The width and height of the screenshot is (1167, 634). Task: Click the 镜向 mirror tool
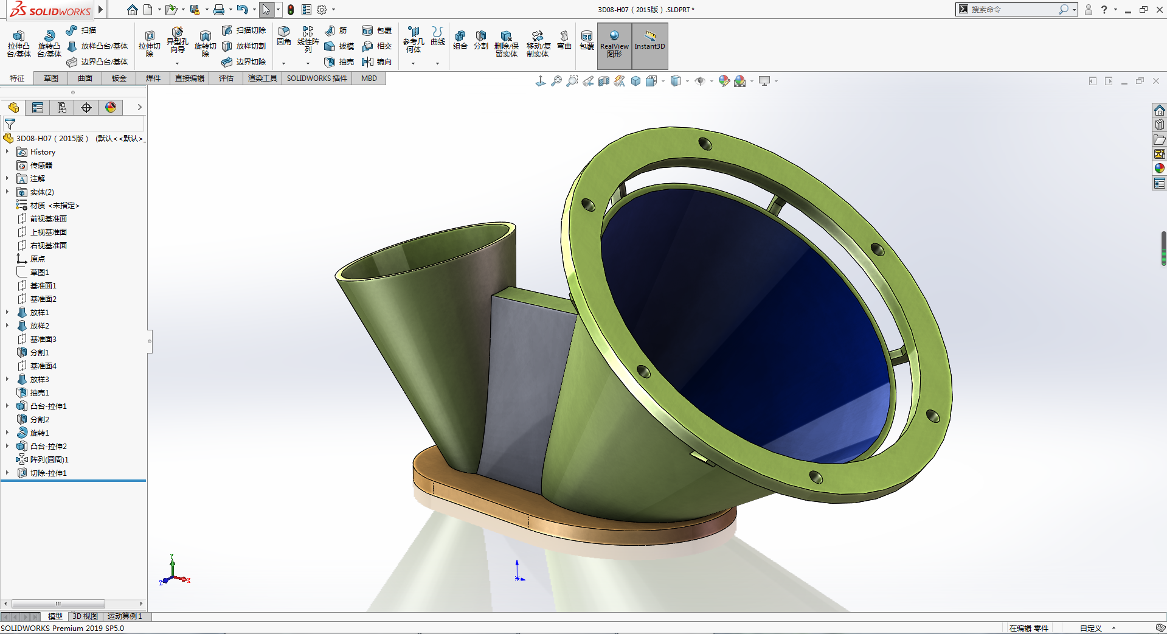tap(376, 61)
